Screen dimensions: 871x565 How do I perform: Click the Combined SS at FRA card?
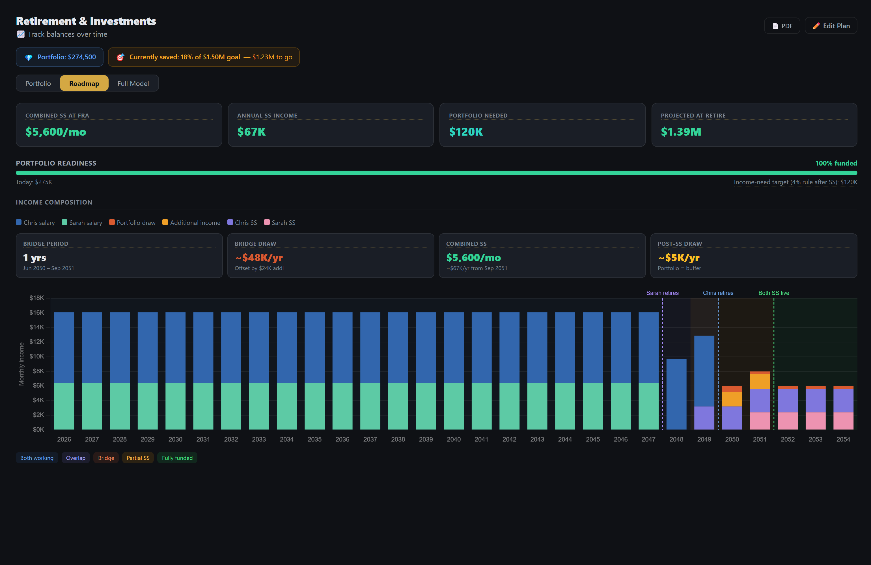tap(119, 125)
